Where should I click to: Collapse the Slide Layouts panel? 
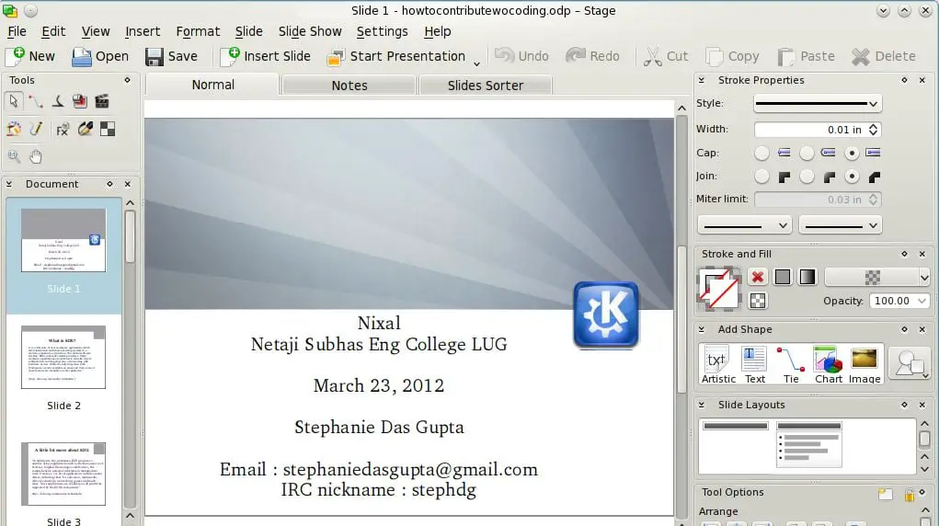pyautogui.click(x=701, y=405)
